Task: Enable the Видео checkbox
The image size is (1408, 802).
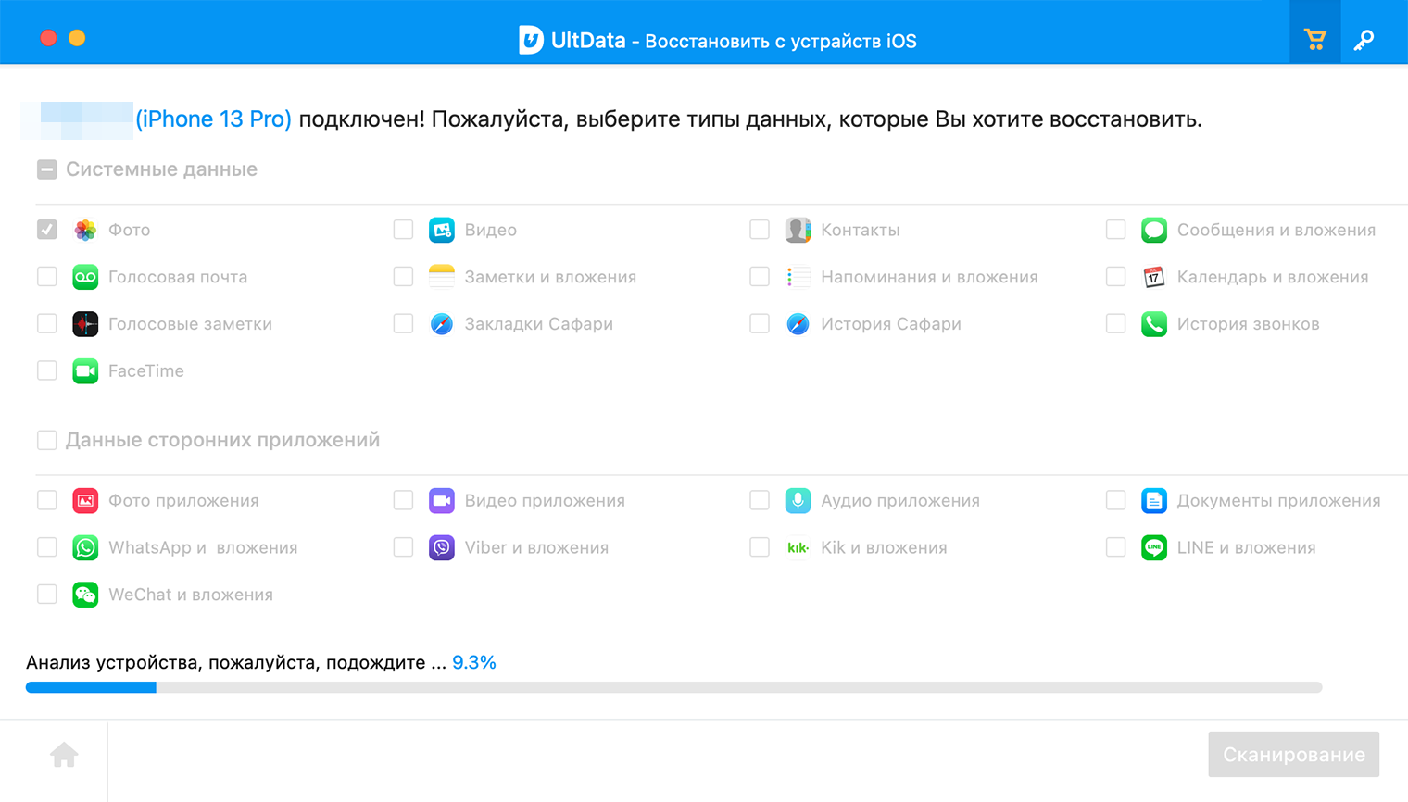Action: pos(403,230)
